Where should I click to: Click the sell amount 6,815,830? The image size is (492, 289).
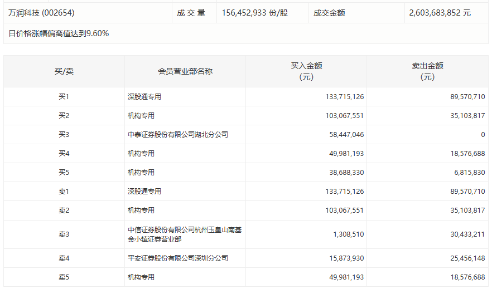coord(467,173)
